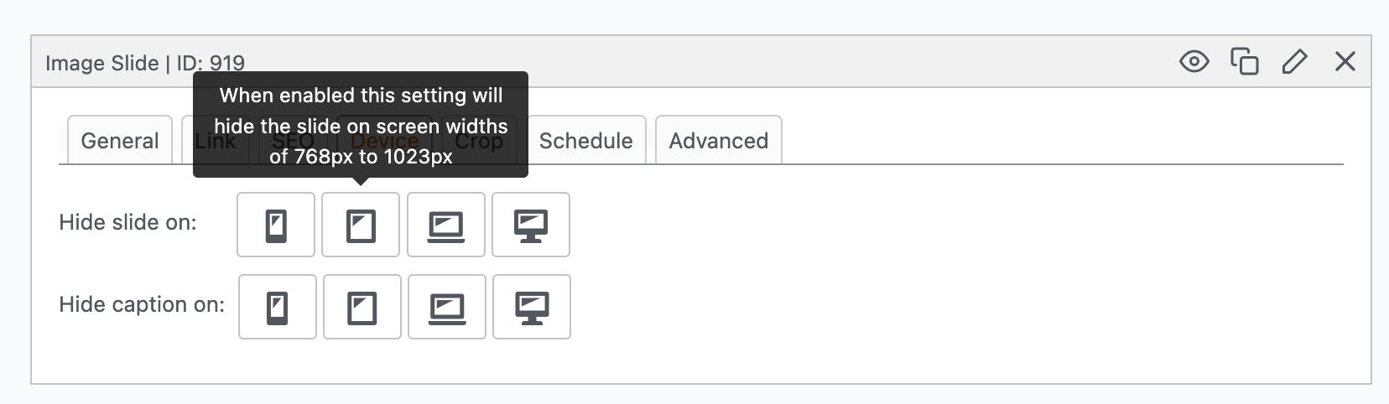Duplicate the slide using the copy icon

point(1244,61)
